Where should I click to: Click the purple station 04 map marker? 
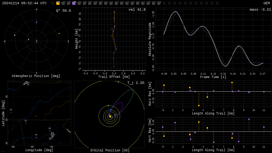(x=36, y=137)
